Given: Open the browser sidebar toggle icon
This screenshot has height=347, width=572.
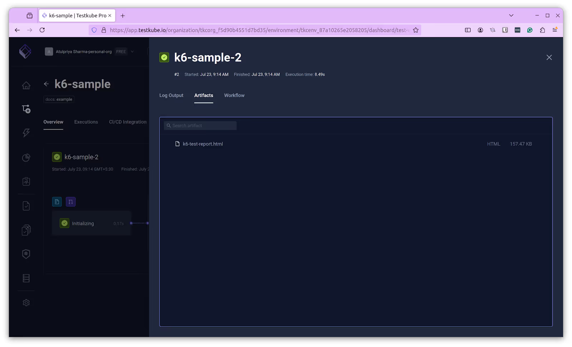Looking at the screenshot, I should (468, 30).
